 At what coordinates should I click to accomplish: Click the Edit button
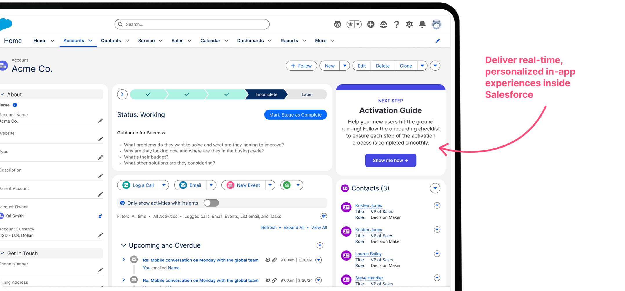[361, 66]
